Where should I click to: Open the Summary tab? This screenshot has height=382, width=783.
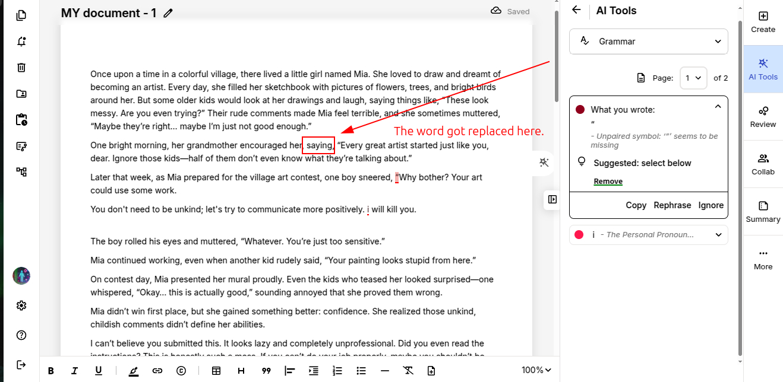[x=763, y=212]
